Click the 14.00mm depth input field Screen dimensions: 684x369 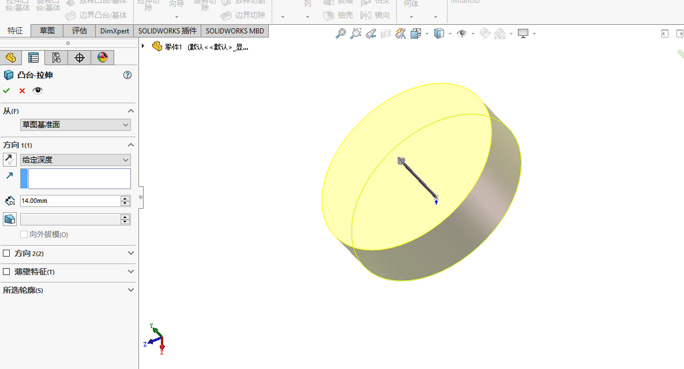coord(69,201)
